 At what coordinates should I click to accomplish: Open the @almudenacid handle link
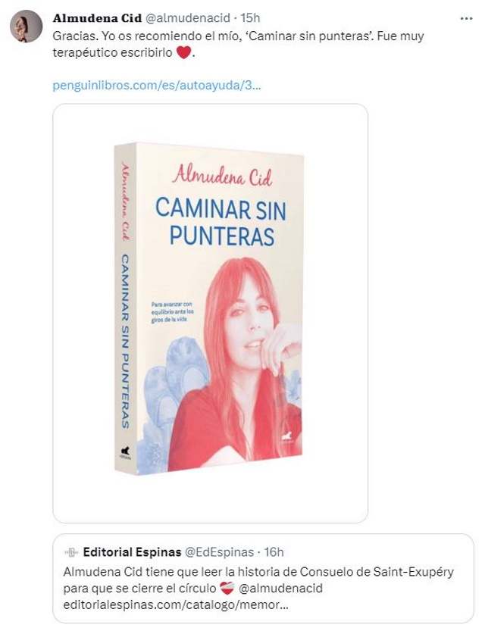click(187, 18)
